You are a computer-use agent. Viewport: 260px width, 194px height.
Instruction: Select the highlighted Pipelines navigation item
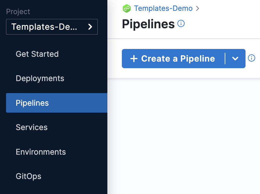(32, 103)
